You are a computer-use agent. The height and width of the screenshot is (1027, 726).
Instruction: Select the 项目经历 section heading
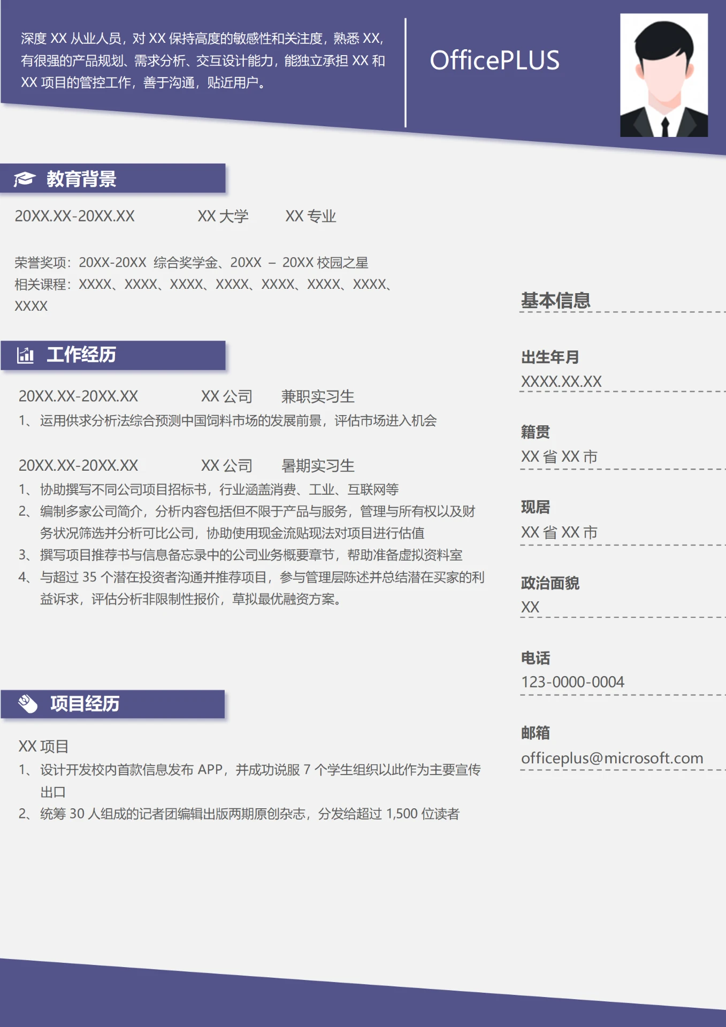[x=85, y=704]
